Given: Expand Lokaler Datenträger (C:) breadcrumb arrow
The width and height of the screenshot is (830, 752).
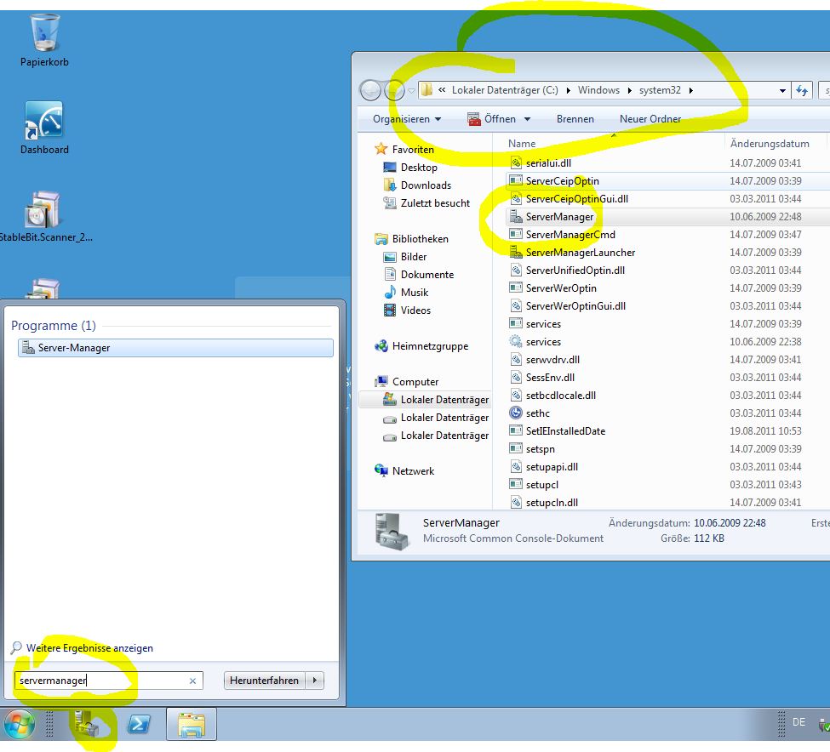Looking at the screenshot, I should pyautogui.click(x=568, y=90).
